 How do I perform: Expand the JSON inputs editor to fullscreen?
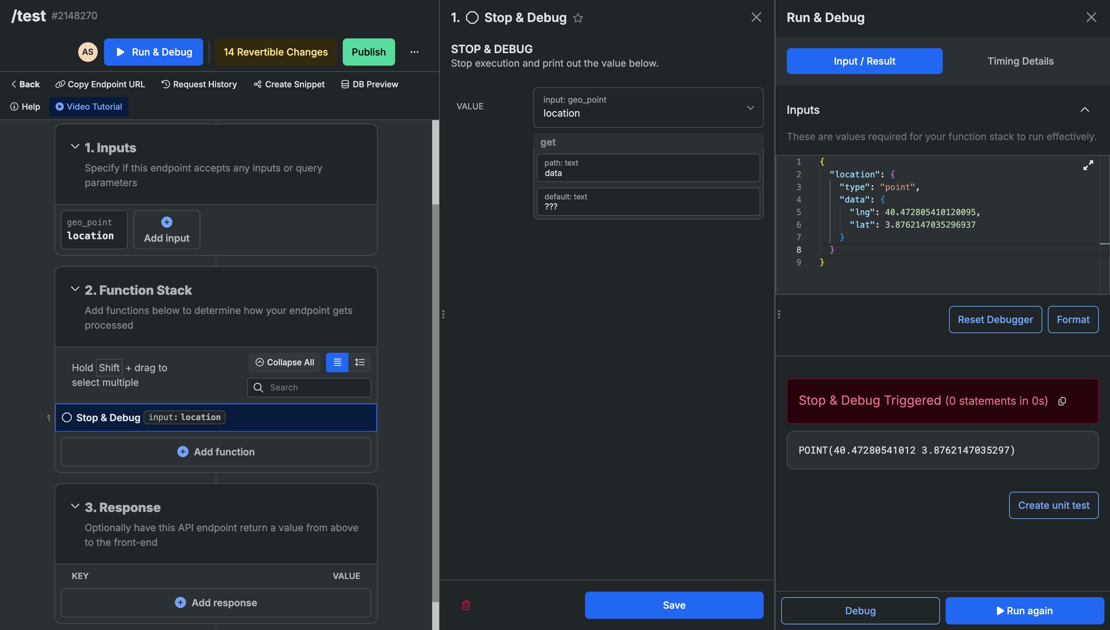click(1088, 165)
